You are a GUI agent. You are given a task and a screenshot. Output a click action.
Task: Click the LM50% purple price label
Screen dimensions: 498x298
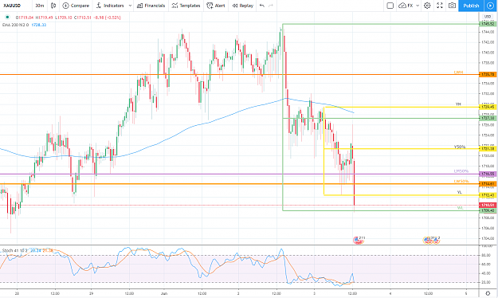coord(488,174)
